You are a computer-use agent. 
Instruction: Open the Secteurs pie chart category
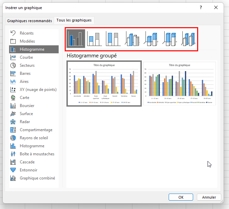tap(27, 65)
